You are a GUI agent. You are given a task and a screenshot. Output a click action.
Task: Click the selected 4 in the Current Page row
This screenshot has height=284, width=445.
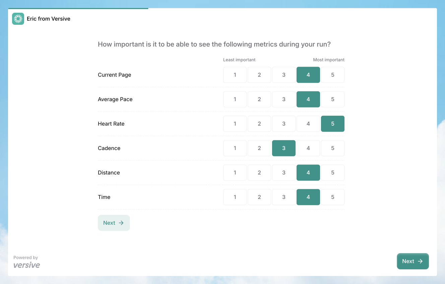pyautogui.click(x=308, y=75)
